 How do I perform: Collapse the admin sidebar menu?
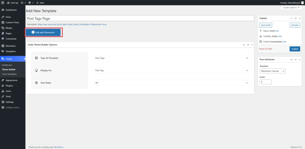(x=13, y=108)
